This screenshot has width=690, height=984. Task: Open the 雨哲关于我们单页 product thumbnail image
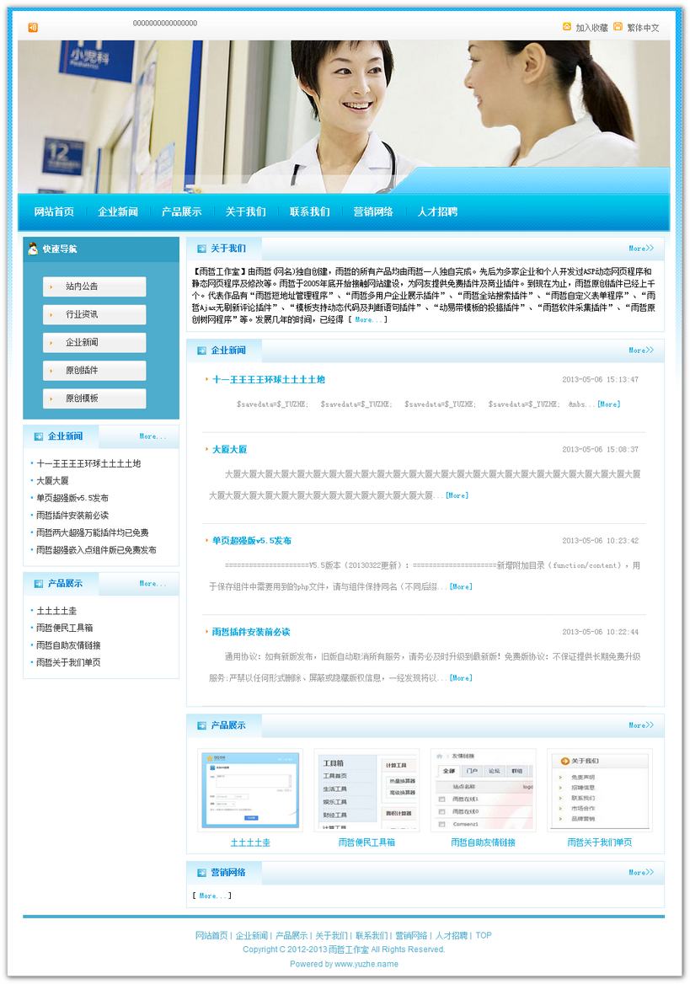(x=600, y=790)
